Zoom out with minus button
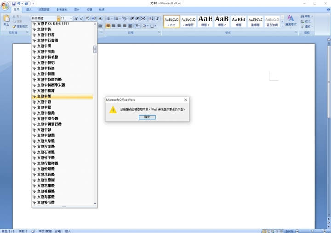Image resolution: width=331 pixels, height=233 pixels. (x=297, y=231)
